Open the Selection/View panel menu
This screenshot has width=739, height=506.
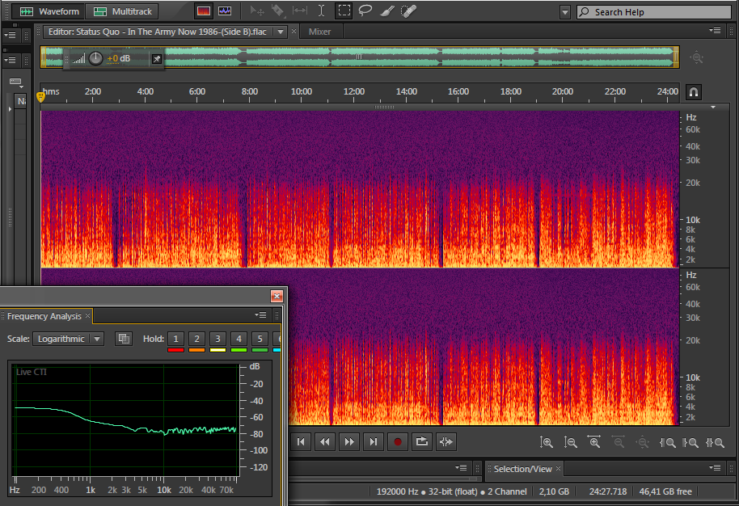[715, 467]
